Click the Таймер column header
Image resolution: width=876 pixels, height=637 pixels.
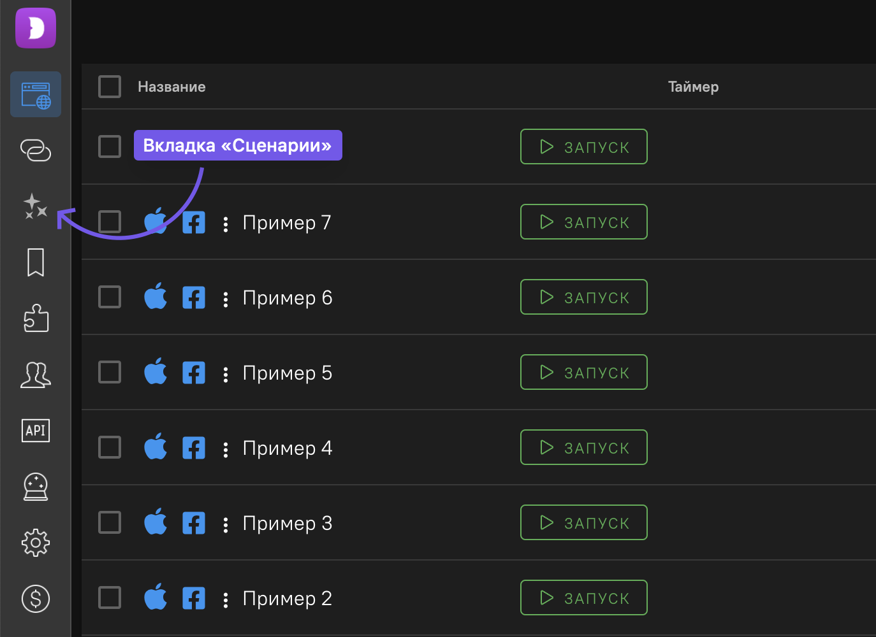(693, 87)
